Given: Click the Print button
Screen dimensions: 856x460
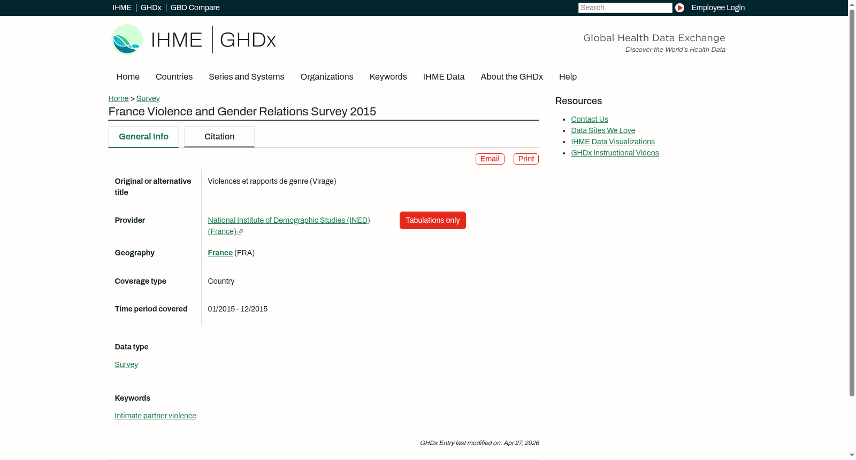Looking at the screenshot, I should tap(526, 159).
